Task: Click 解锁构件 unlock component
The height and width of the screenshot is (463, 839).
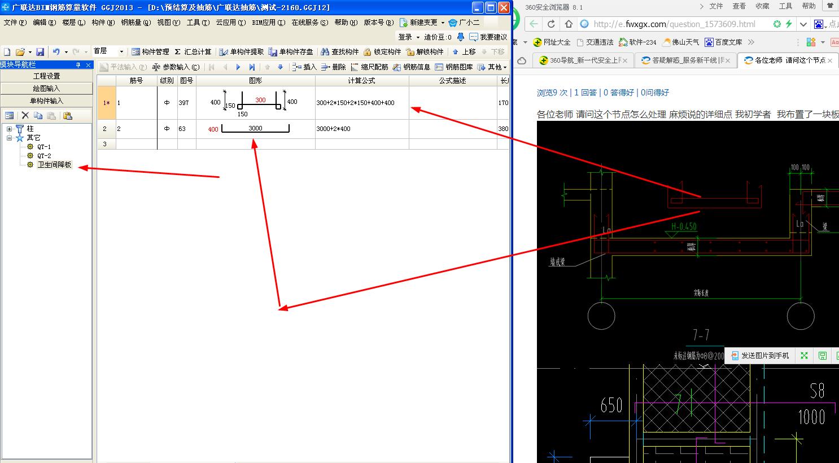Action: (425, 51)
